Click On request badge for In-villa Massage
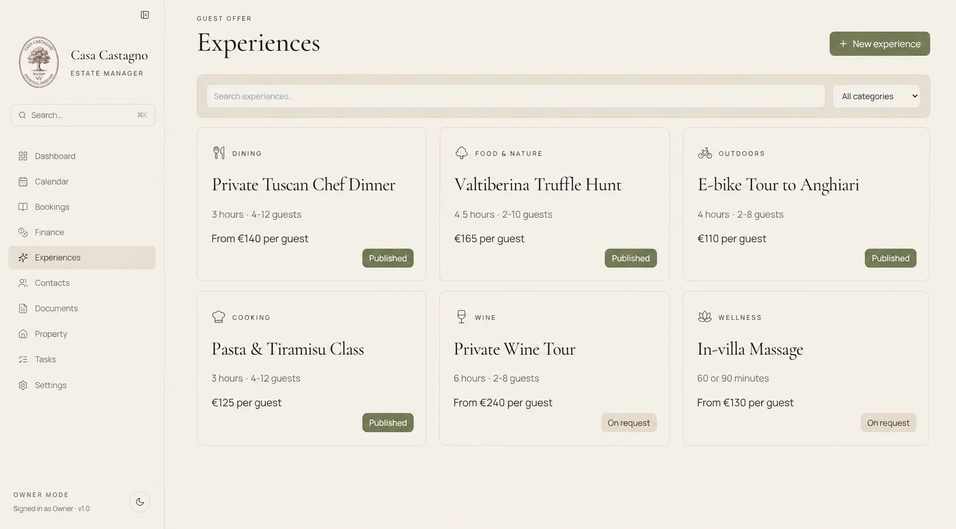 pos(888,422)
